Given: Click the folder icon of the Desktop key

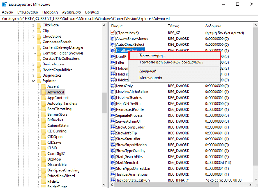Looking at the screenshot, I should pos(43,159).
